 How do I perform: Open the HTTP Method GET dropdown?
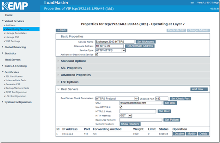(126, 116)
